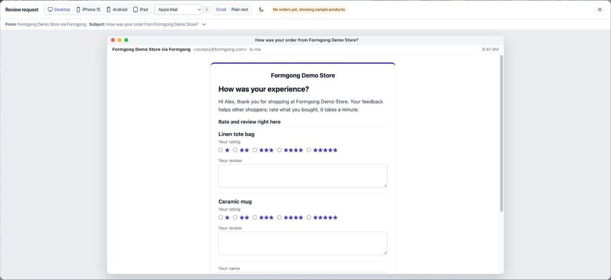Click the 'Your name' field label
611x280 pixels.
[229, 268]
